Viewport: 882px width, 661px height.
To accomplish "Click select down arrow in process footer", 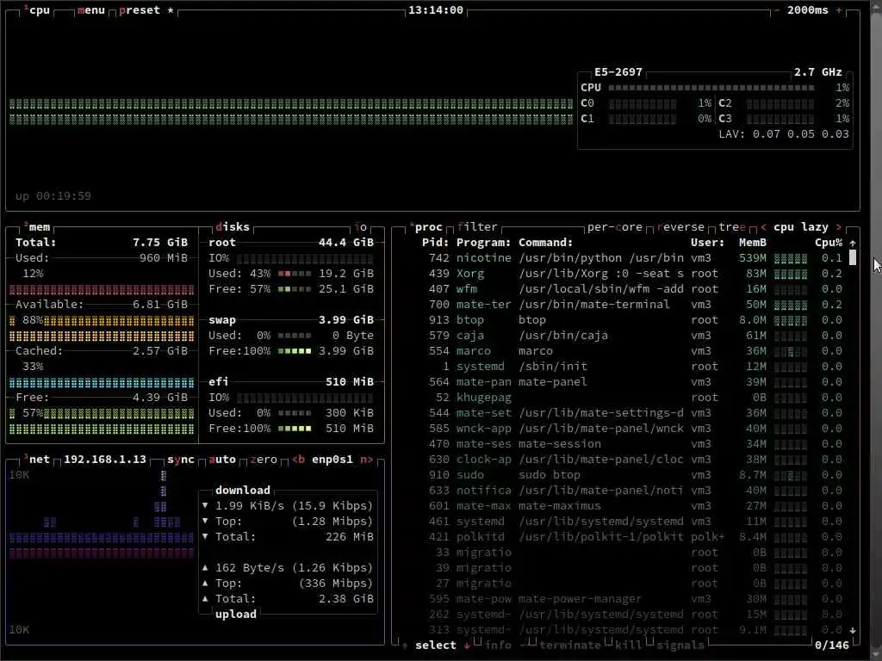I will pos(467,646).
